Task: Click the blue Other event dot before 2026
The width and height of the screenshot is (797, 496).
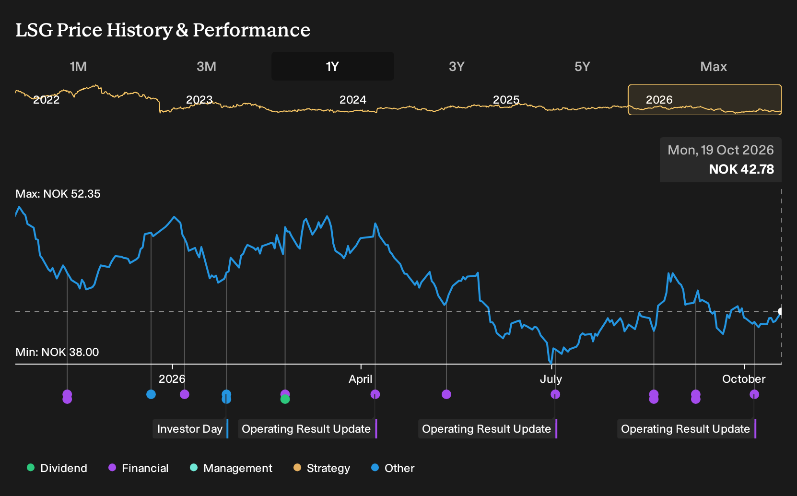Action: point(151,394)
